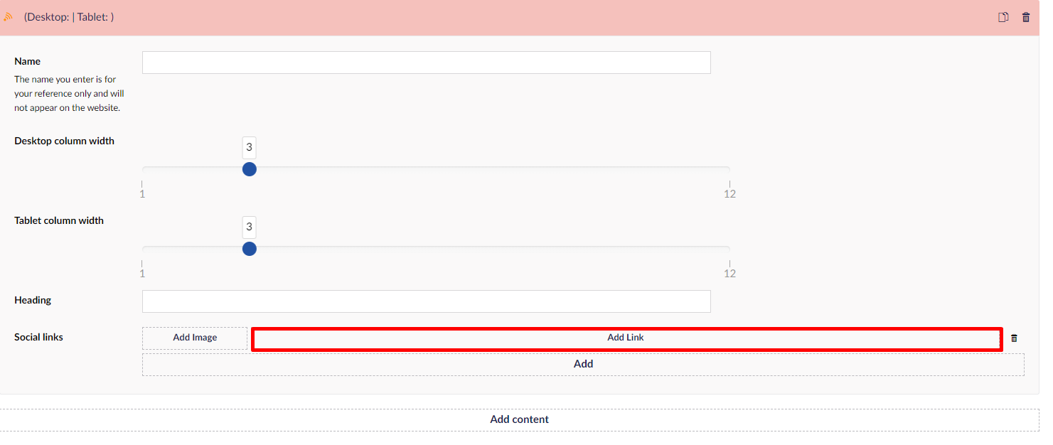Click the "Heading" label
This screenshot has width=1053, height=445.
(33, 300)
